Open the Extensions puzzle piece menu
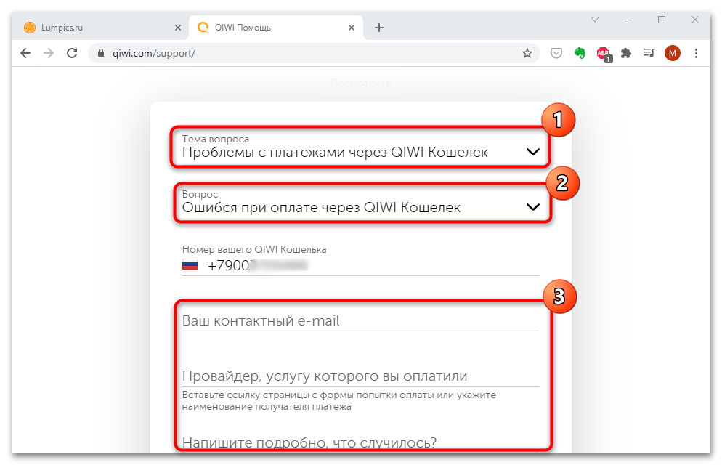 626,53
